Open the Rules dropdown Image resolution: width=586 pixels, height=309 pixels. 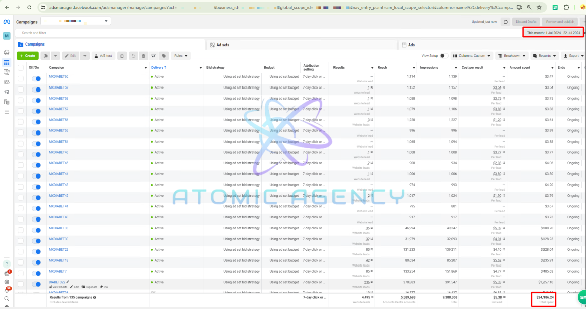tap(181, 56)
